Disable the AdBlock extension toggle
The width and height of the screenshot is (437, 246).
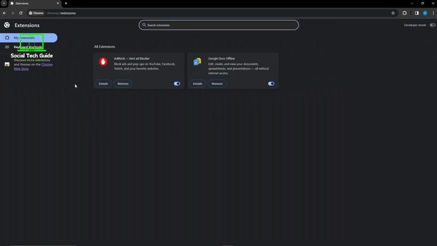(x=177, y=83)
